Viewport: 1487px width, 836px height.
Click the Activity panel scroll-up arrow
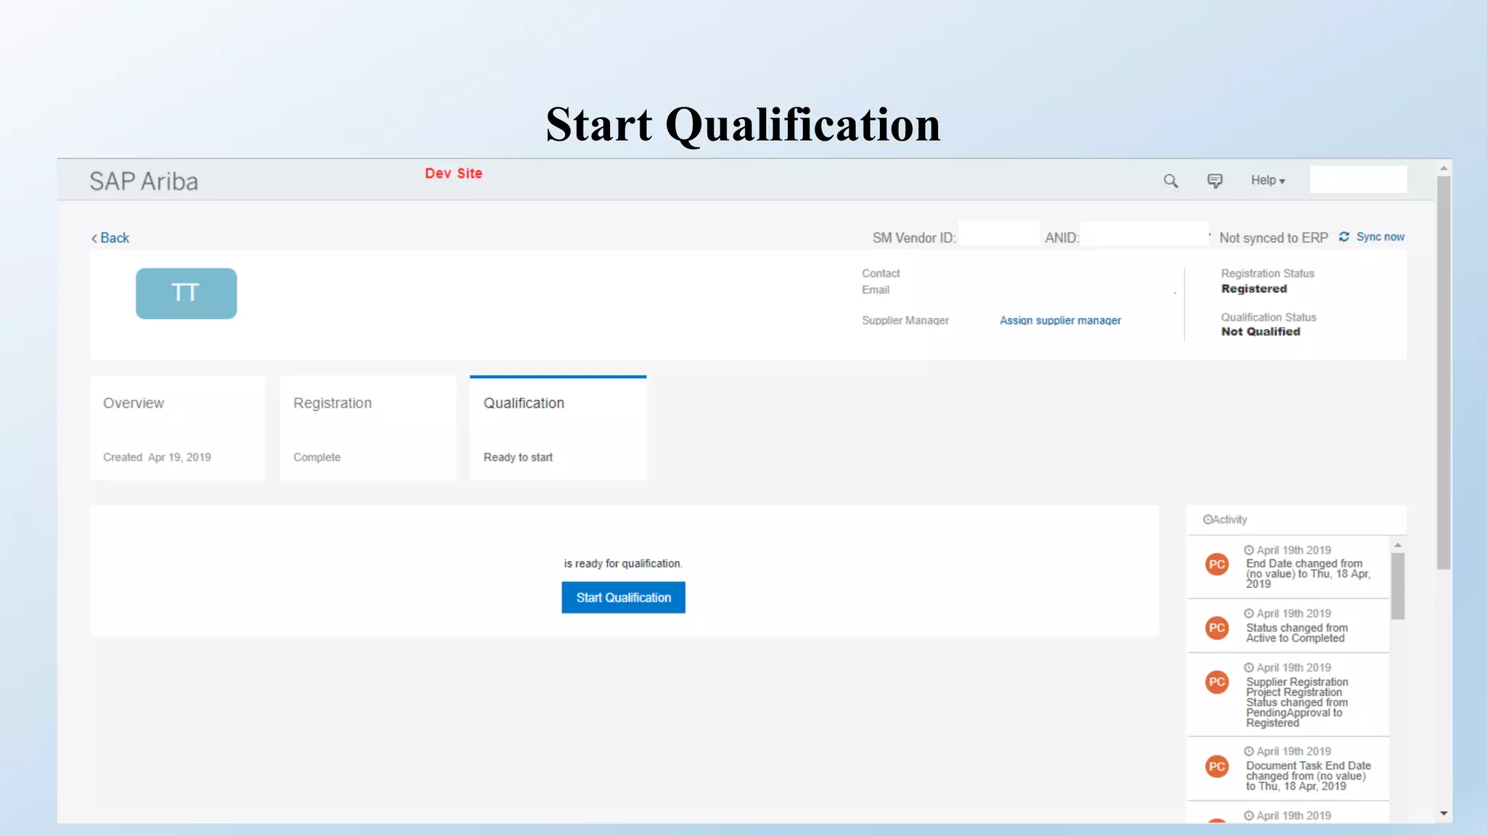1398,545
